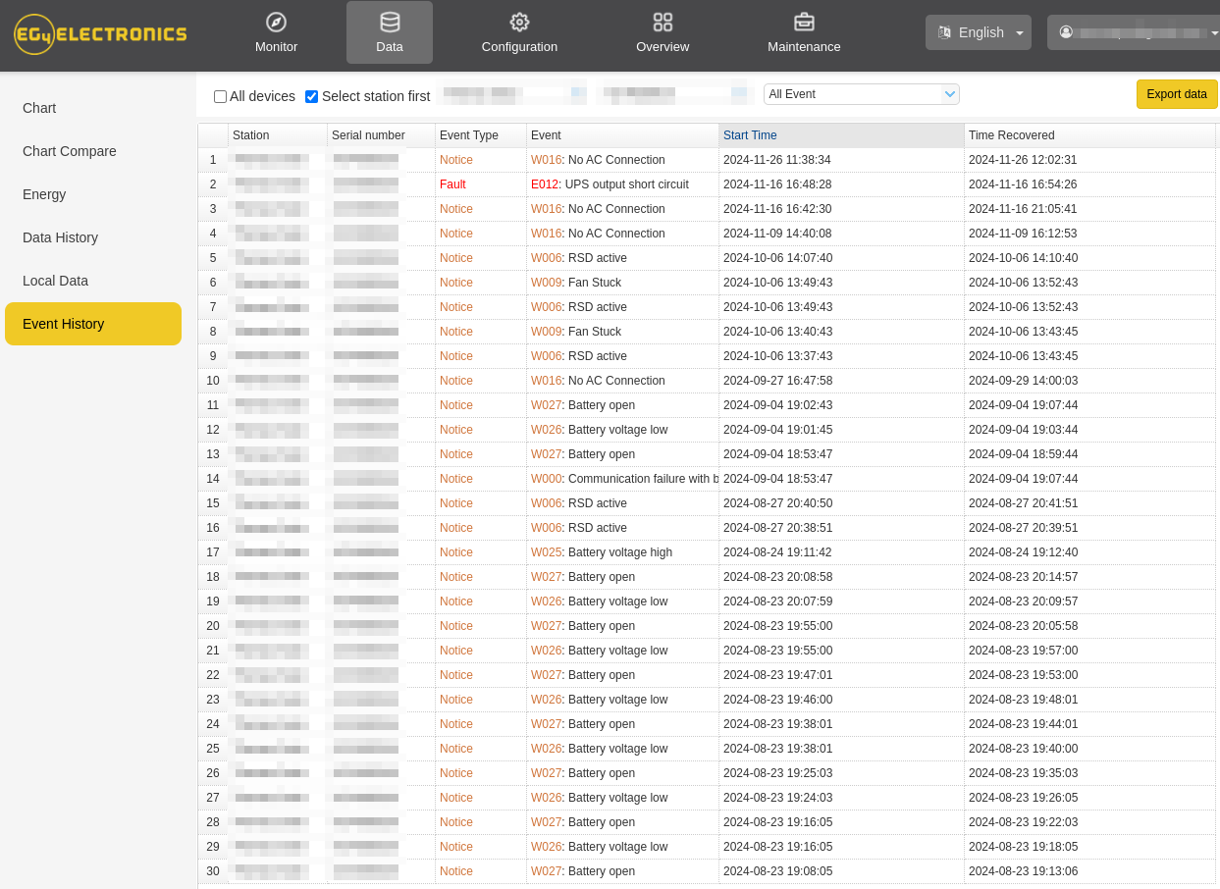Open the All Event filter dropdown
This screenshot has width=1220, height=889.
coord(862,94)
